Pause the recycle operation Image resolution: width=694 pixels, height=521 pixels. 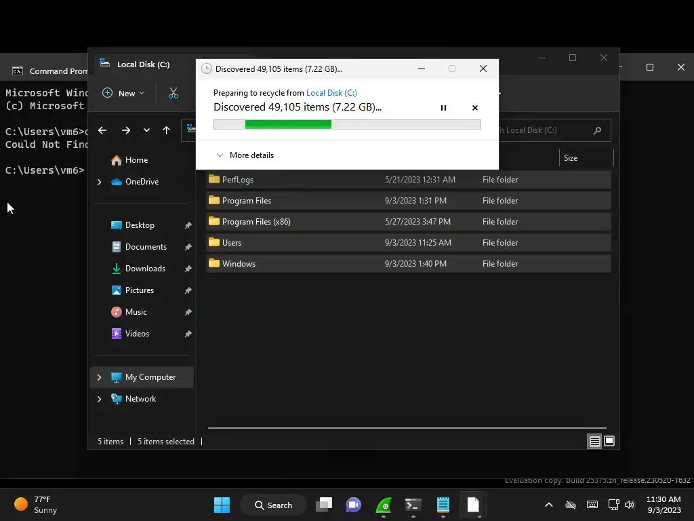pyautogui.click(x=443, y=108)
